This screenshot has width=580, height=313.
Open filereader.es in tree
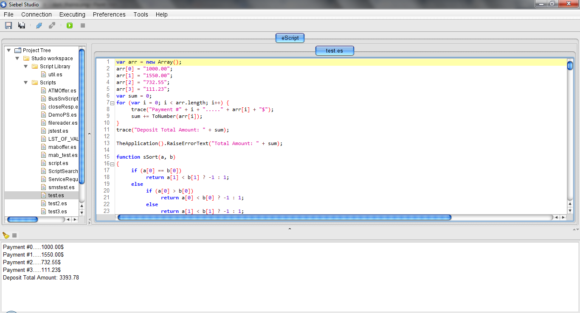tap(63, 123)
